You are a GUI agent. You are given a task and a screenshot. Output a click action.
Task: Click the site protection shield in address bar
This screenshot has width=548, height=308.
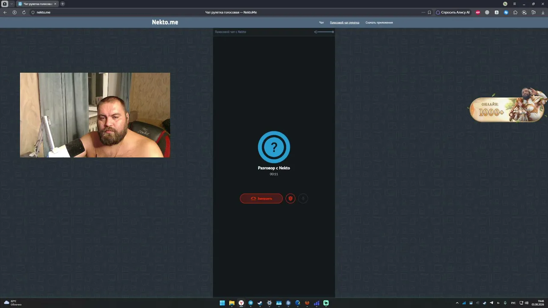(33, 12)
